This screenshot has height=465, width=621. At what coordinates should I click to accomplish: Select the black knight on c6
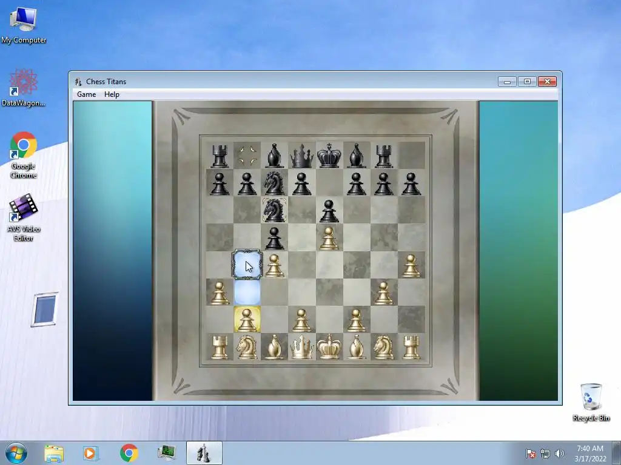point(275,210)
